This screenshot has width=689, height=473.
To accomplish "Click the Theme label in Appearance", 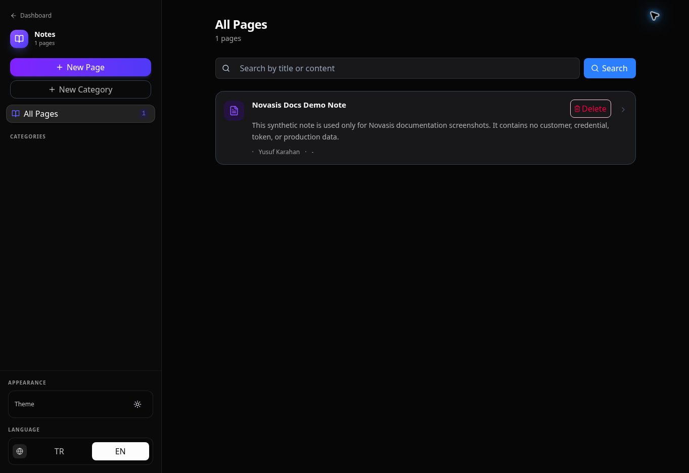I will point(24,404).
